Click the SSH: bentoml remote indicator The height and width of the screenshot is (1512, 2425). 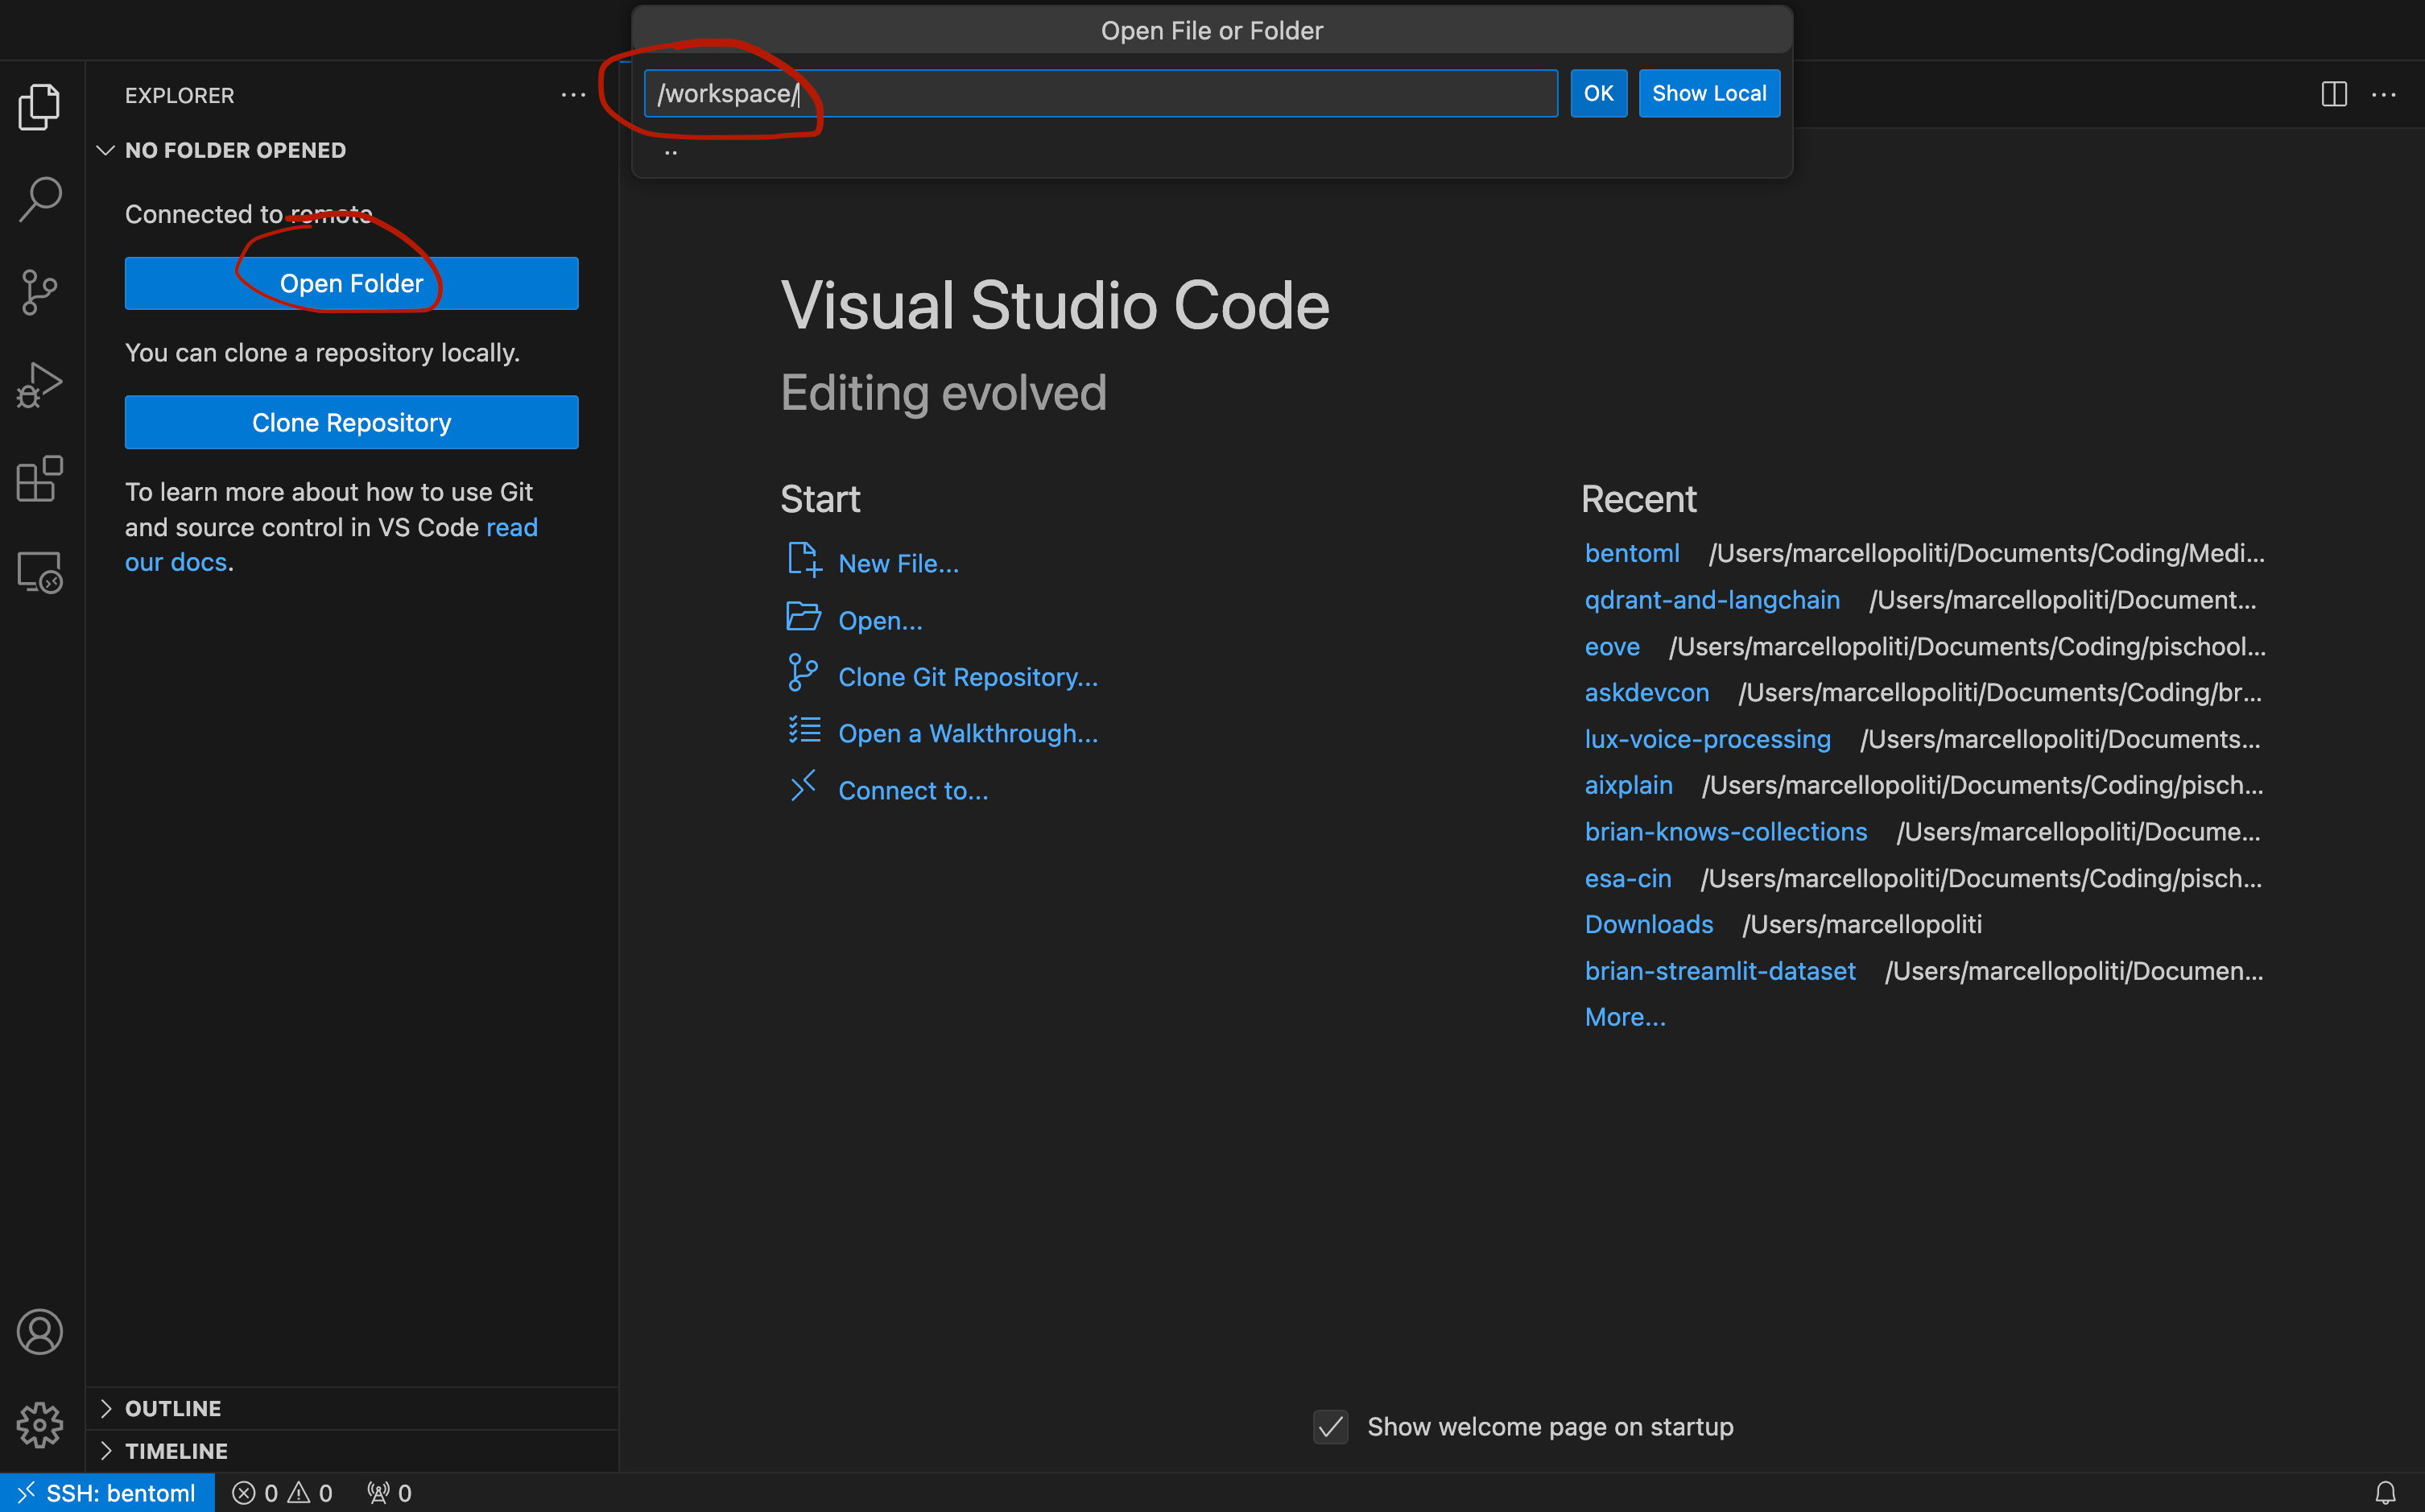(107, 1493)
